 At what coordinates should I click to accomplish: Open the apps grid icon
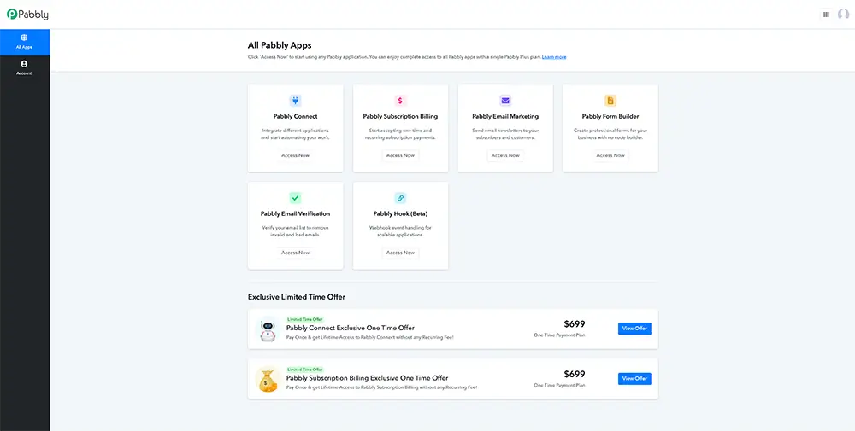click(x=826, y=15)
